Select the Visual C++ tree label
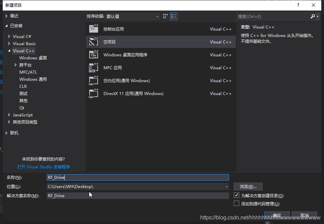Screen dimensions: 324x224 tap(23, 51)
